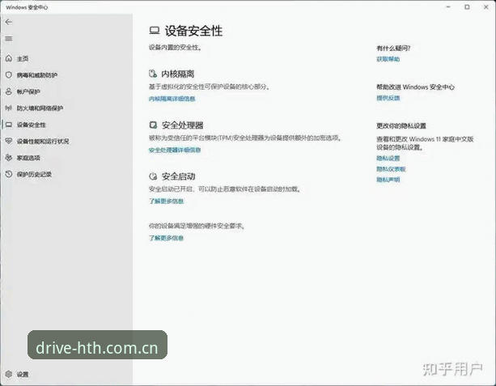Image resolution: width=496 pixels, height=386 pixels.
Task: Click the 安全启动 section icon
Action: (x=153, y=176)
